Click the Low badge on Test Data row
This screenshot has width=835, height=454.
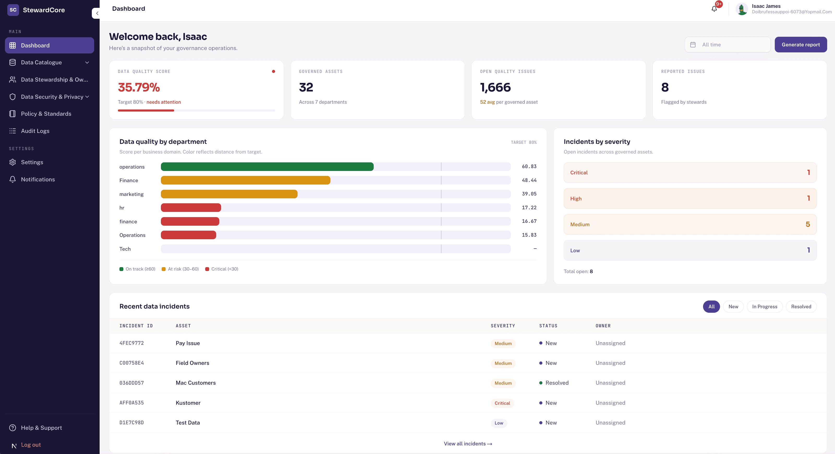click(499, 423)
